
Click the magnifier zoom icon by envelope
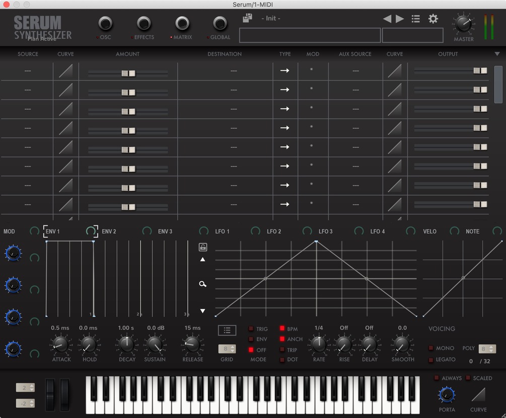(203, 284)
